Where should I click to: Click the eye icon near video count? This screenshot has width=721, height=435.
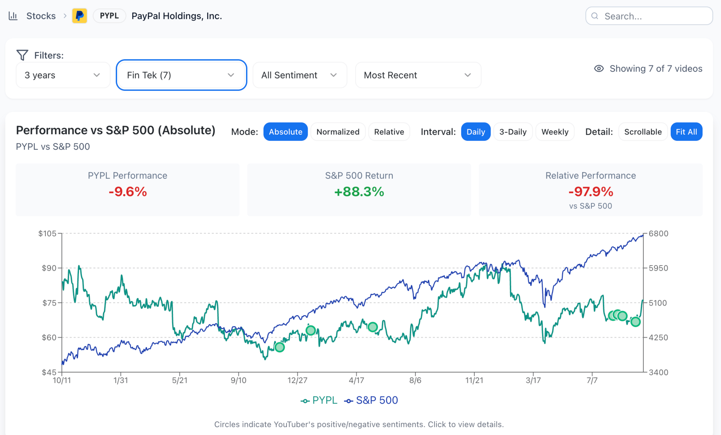pyautogui.click(x=599, y=68)
